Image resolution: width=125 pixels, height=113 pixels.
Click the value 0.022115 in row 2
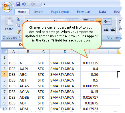[x=90, y=63]
